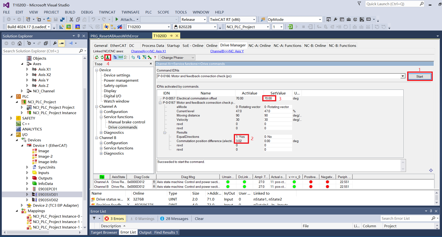The image size is (442, 237).
Task: Click the Clear button in Error List
Action: click(x=199, y=219)
